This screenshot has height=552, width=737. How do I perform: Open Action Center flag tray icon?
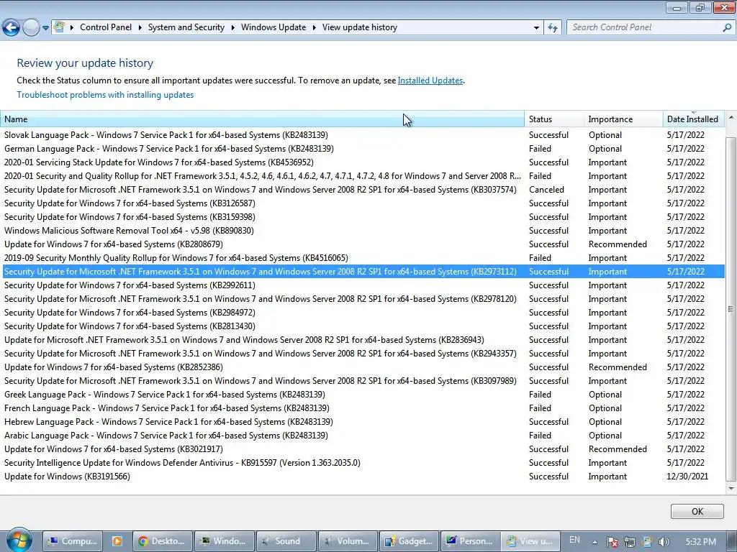(612, 542)
